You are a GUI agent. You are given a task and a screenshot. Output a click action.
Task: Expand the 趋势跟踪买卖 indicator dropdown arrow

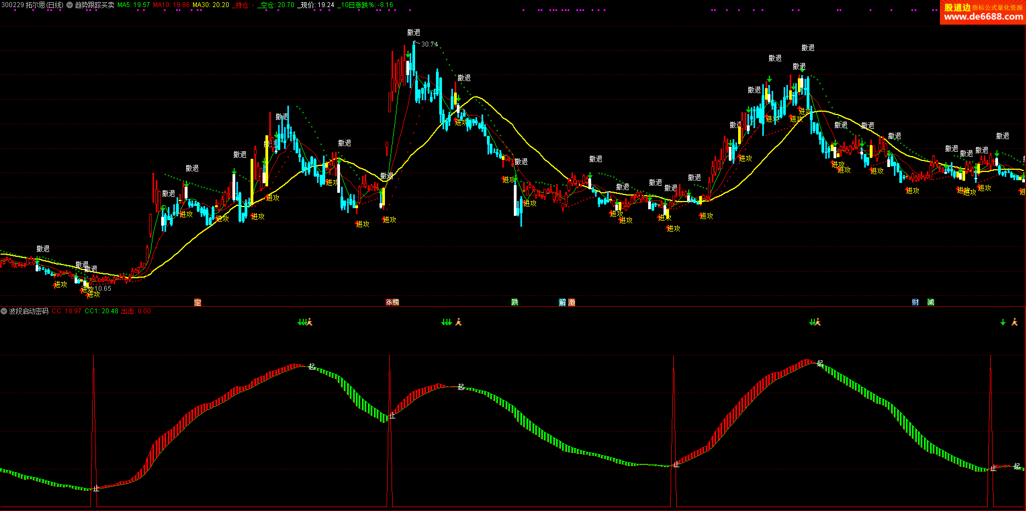click(70, 5)
